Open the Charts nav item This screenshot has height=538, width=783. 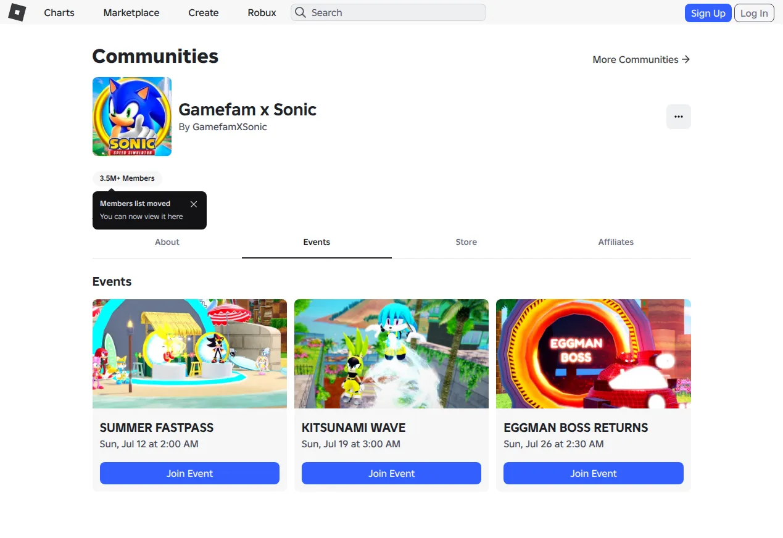coord(59,12)
